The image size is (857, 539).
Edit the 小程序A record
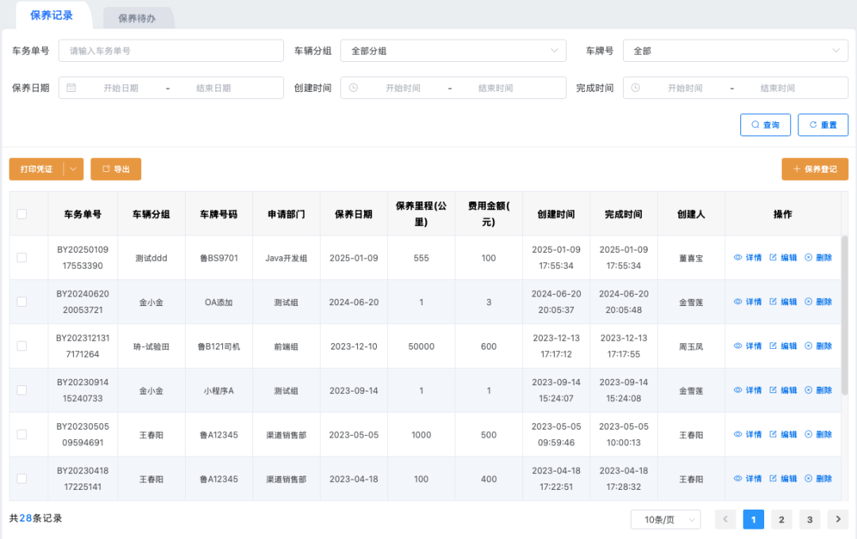[782, 391]
